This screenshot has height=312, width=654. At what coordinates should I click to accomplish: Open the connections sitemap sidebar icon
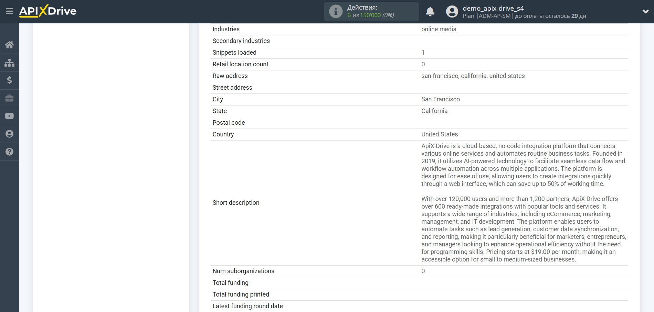(x=9, y=63)
